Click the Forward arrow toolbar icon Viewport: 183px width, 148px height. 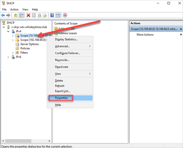[8, 15]
